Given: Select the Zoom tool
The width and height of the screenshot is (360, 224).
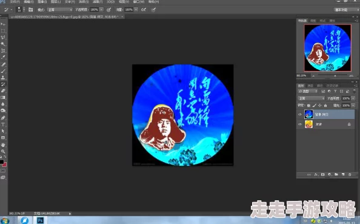Looking at the screenshot, I should point(3,151).
